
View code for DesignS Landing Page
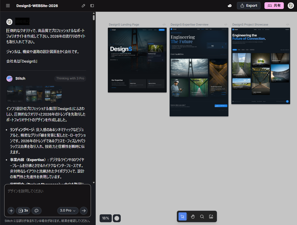[164, 25]
